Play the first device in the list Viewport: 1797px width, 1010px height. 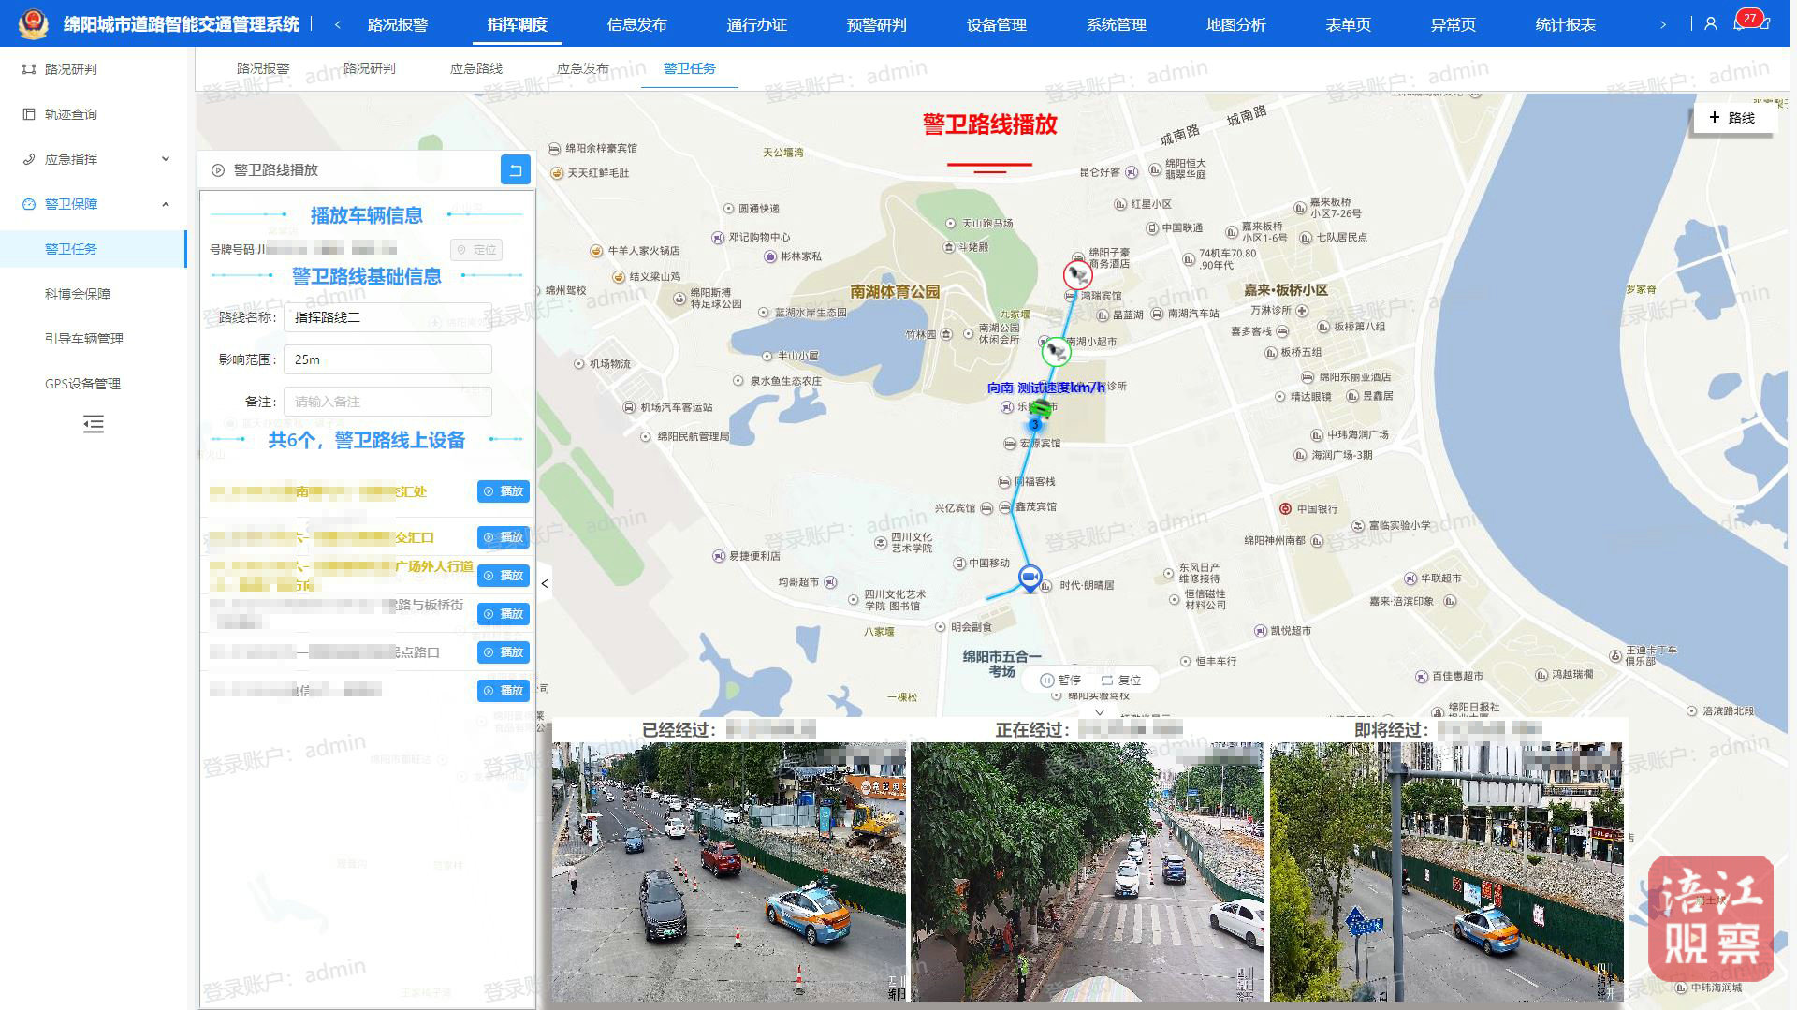(x=504, y=491)
